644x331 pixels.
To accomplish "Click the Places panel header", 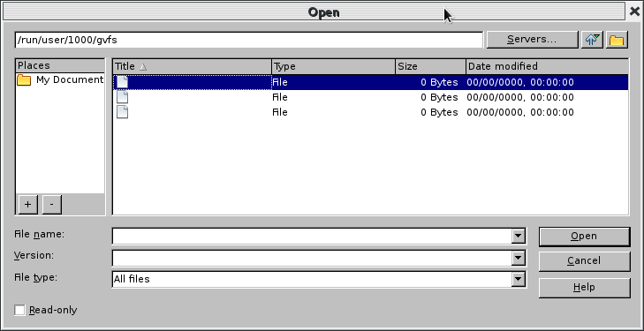I will click(60, 65).
